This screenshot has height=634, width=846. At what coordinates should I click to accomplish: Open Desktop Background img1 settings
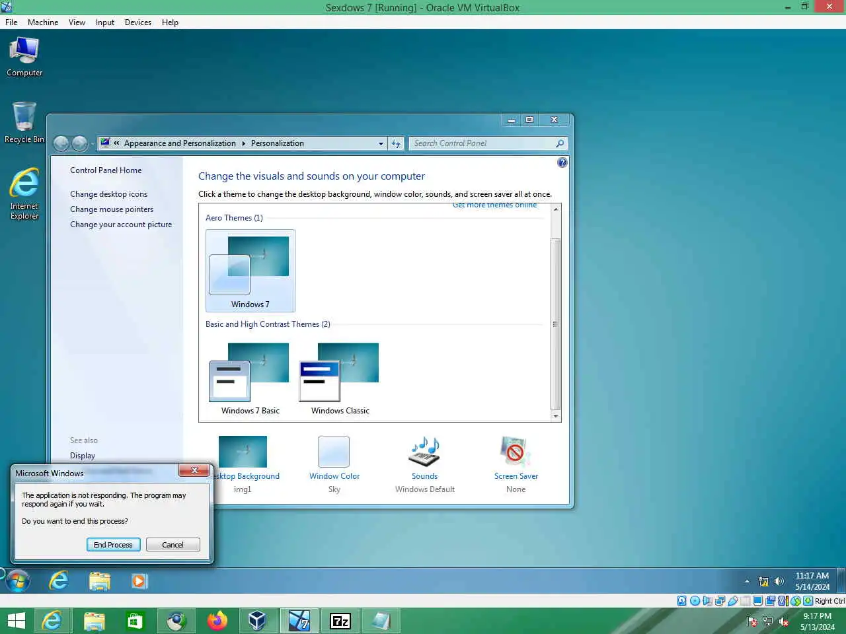(x=243, y=465)
